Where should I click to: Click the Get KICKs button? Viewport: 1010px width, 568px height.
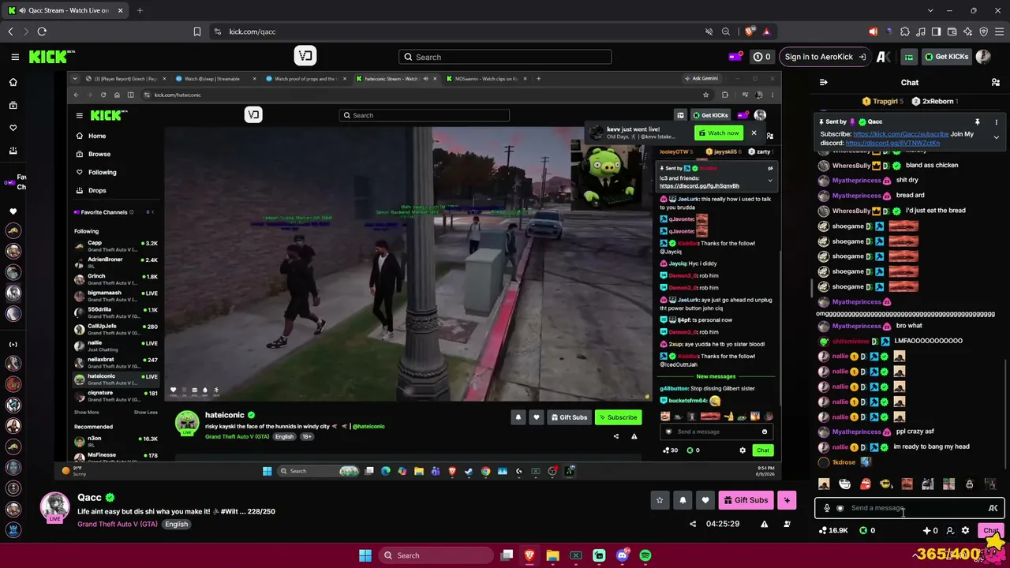coord(946,57)
